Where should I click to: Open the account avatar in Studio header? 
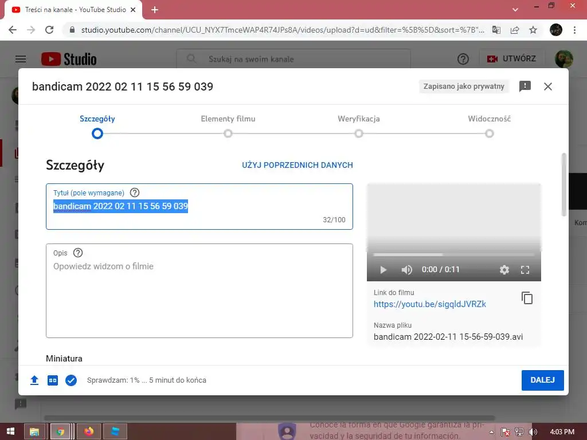[563, 59]
